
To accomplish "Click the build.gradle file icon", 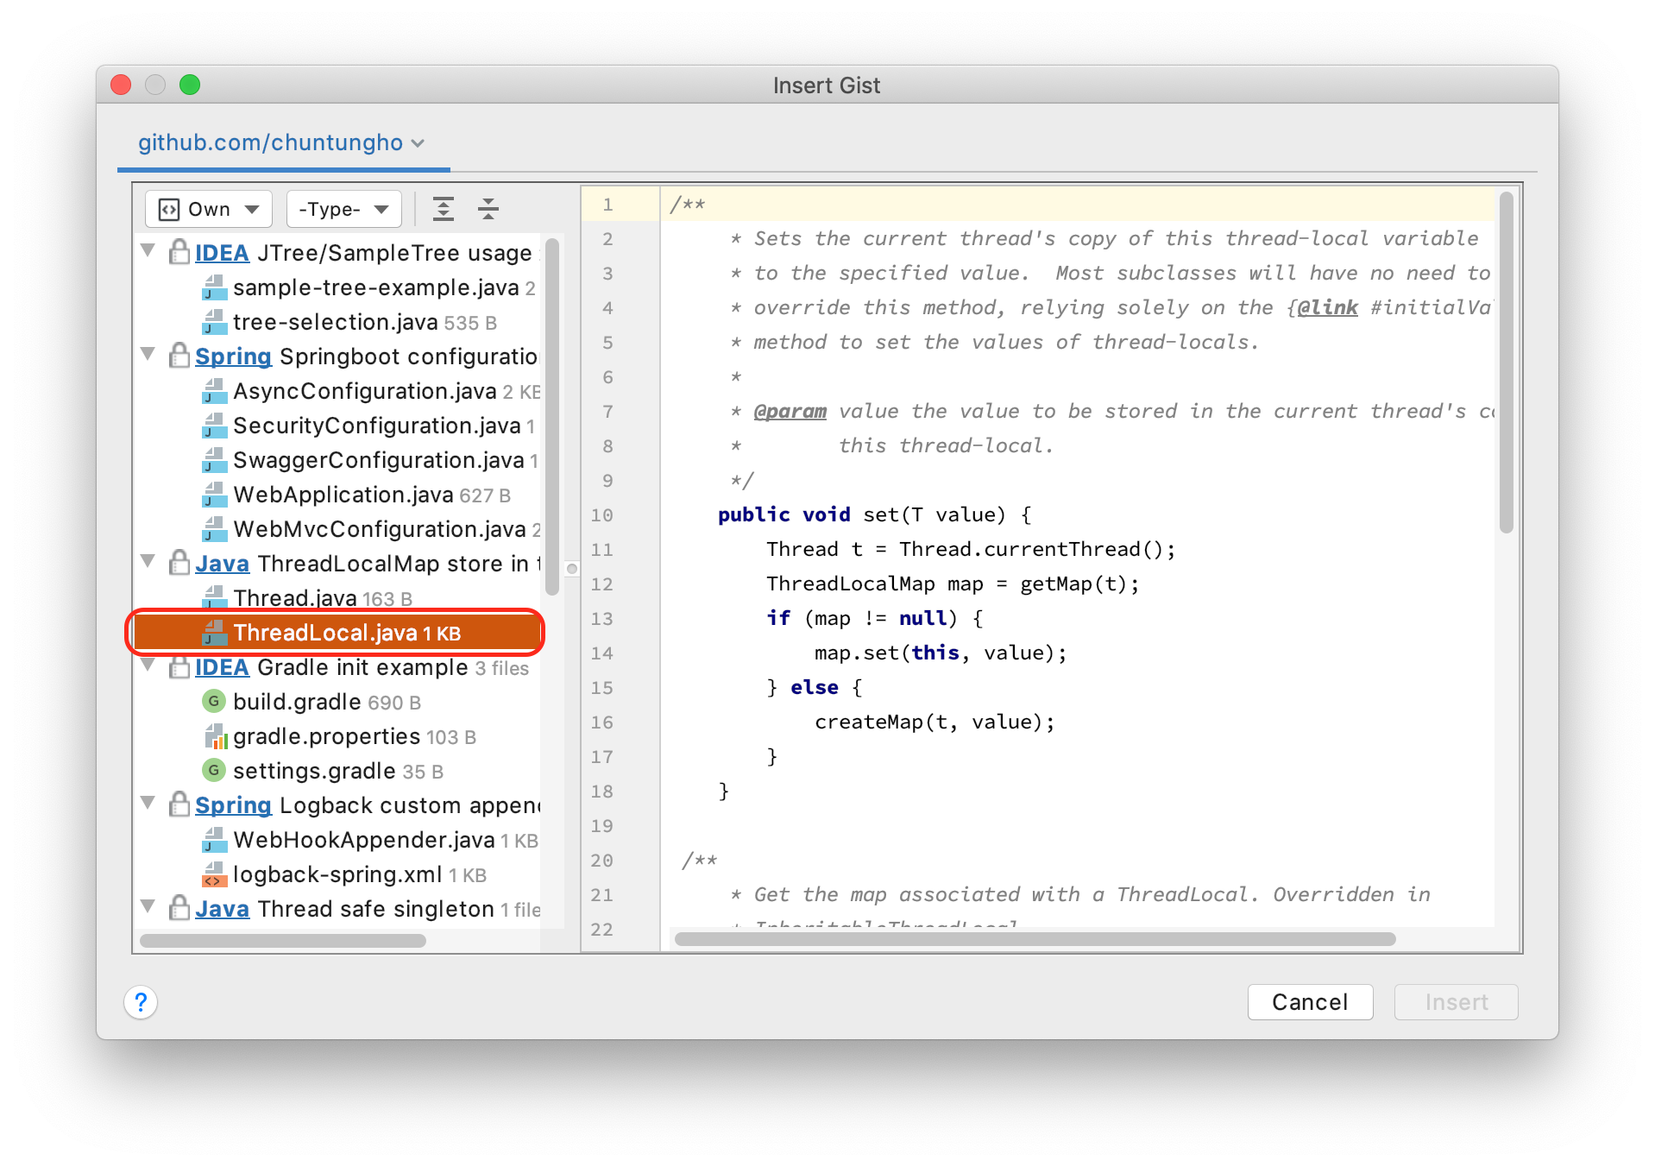I will point(213,702).
